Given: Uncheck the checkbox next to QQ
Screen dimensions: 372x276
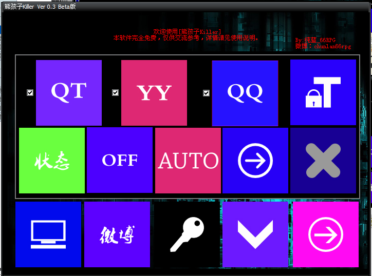Looking at the screenshot, I should pyautogui.click(x=206, y=93).
